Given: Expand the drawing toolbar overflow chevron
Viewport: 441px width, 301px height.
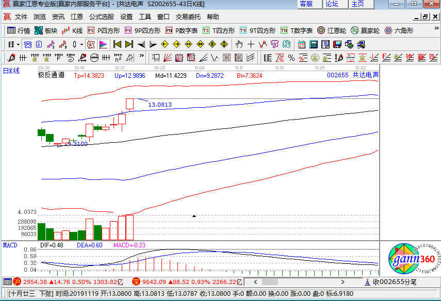Looking at the screenshot, I should [x=142, y=56].
